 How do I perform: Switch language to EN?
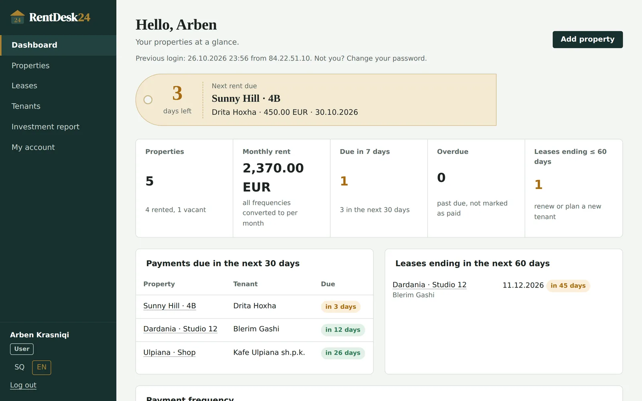(x=42, y=367)
